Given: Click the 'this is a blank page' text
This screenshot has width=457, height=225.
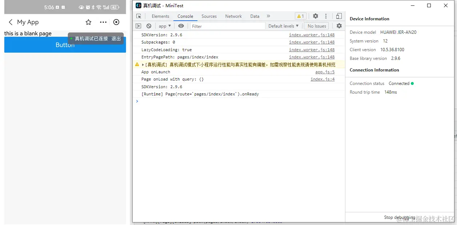Looking at the screenshot, I should click(x=28, y=33).
